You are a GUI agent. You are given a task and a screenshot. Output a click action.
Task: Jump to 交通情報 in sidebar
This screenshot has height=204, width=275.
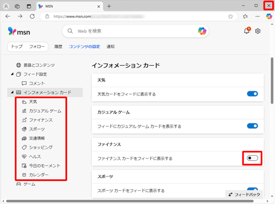point(33,138)
